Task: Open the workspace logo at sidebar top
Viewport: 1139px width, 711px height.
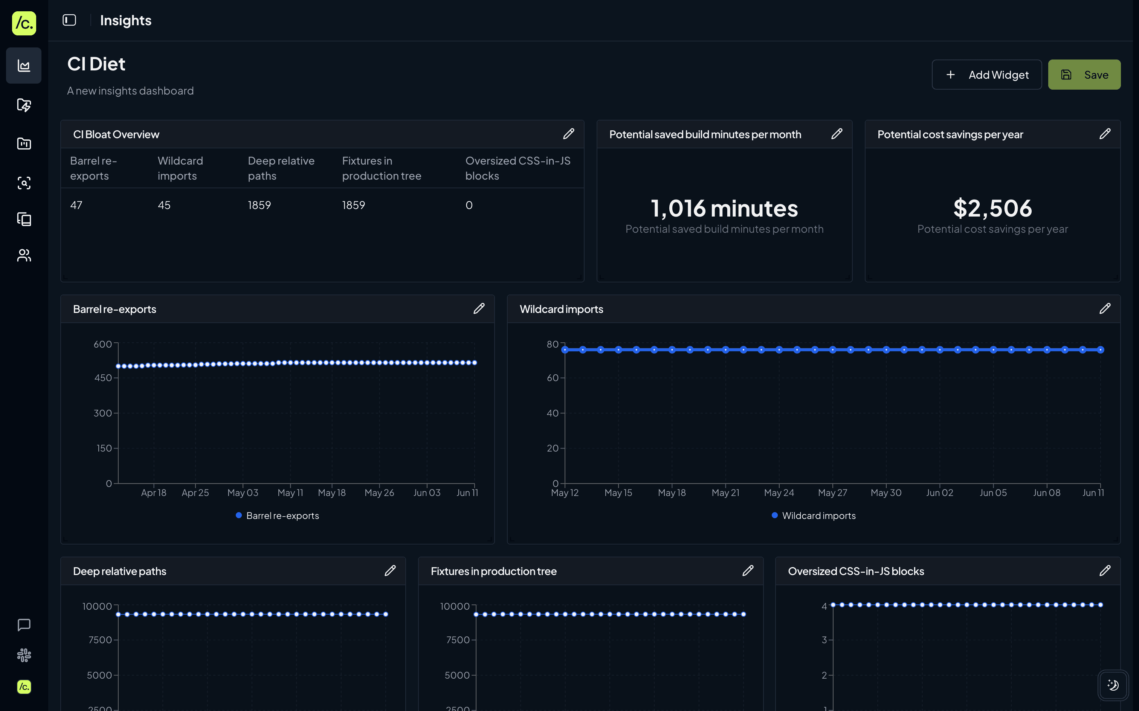Action: (23, 23)
